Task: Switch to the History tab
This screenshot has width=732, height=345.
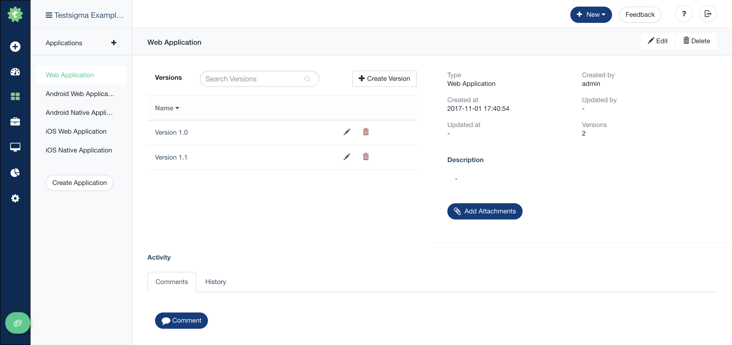Action: tap(215, 282)
